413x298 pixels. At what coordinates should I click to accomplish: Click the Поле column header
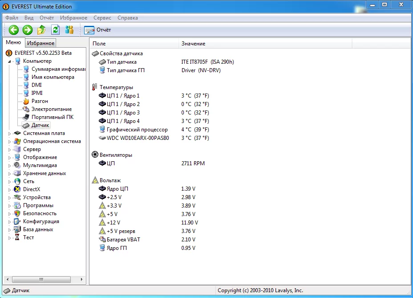click(x=134, y=44)
